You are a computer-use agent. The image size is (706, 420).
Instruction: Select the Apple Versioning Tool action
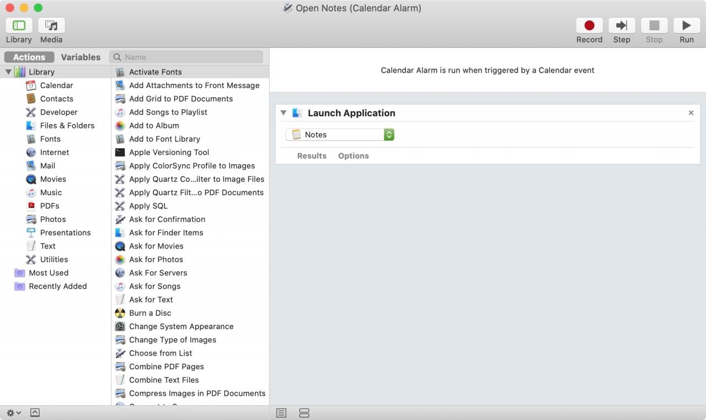[x=169, y=152]
